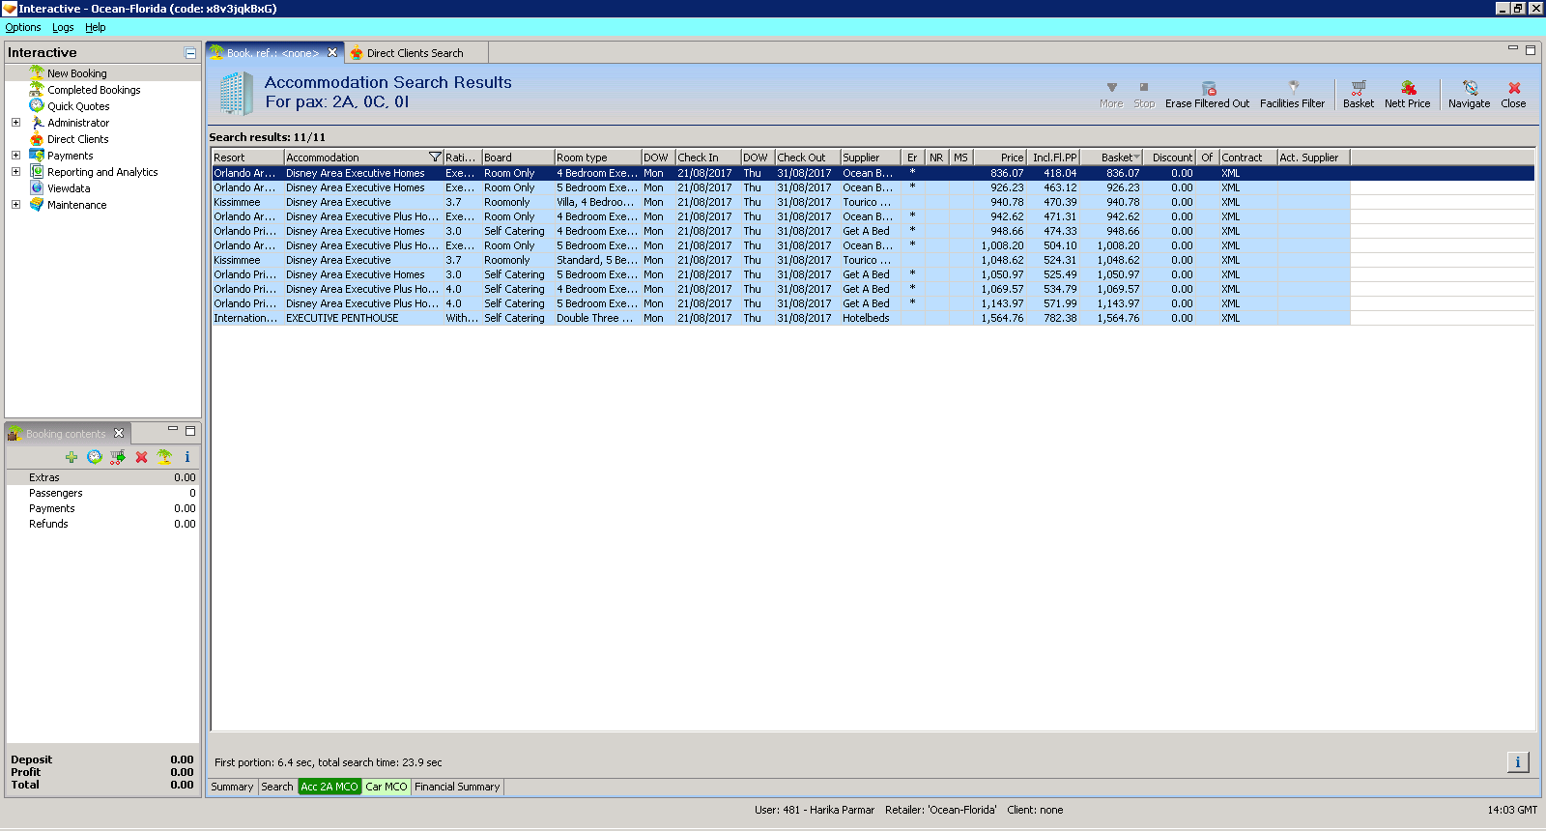Expand Reporting and Analytics node
Image resolution: width=1546 pixels, height=831 pixels.
[15, 172]
